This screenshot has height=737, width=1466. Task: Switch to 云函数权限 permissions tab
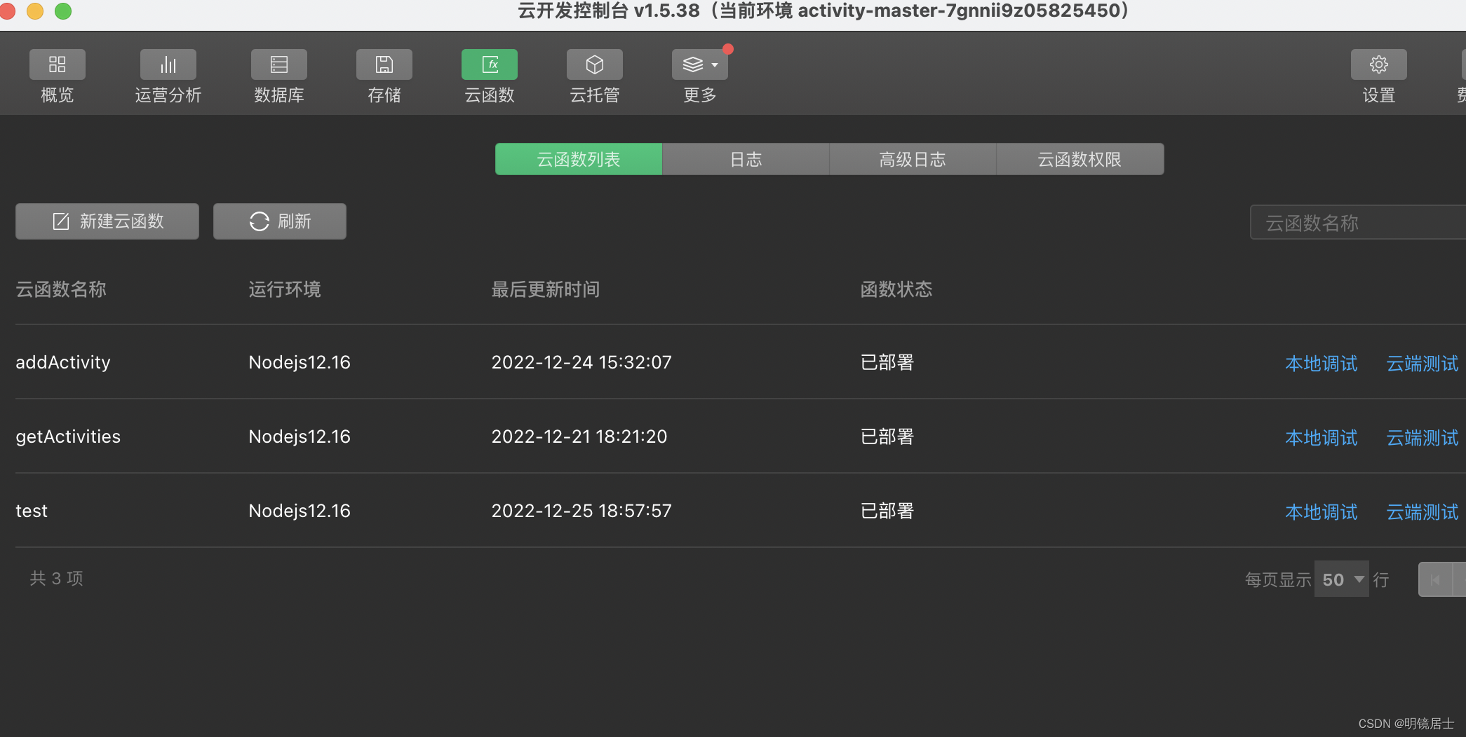(1080, 159)
